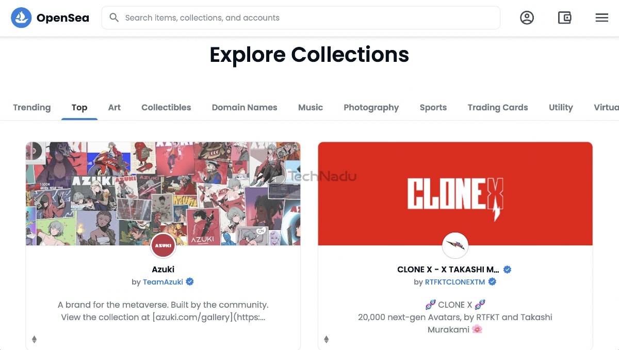Open the Azuki collage banner image
Image resolution: width=619 pixels, height=350 pixels.
click(163, 194)
